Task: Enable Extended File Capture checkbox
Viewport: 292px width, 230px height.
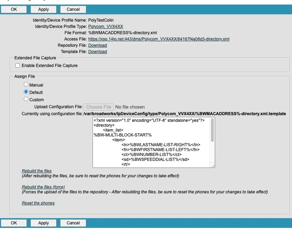Action: pos(18,66)
